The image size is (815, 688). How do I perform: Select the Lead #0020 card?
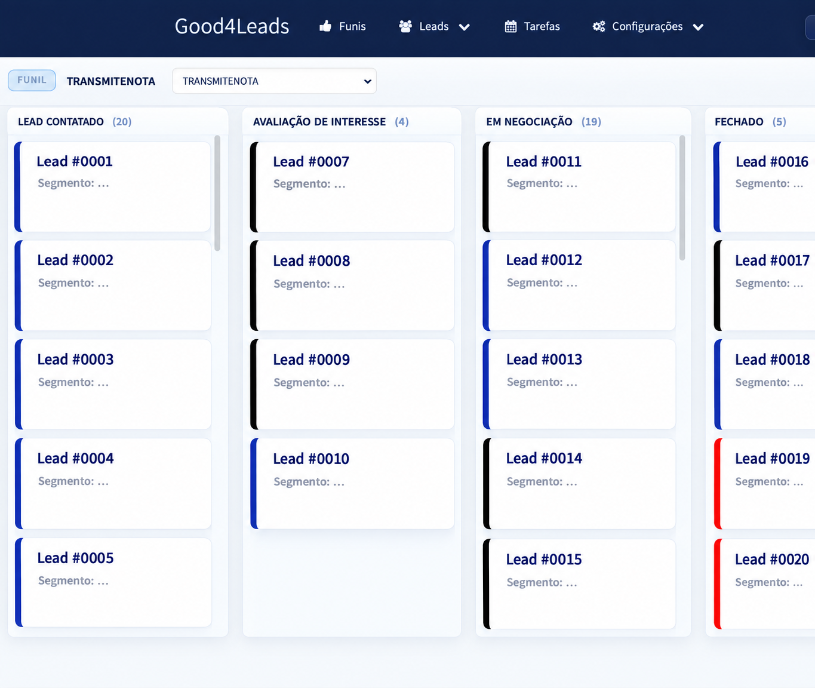coord(764,584)
